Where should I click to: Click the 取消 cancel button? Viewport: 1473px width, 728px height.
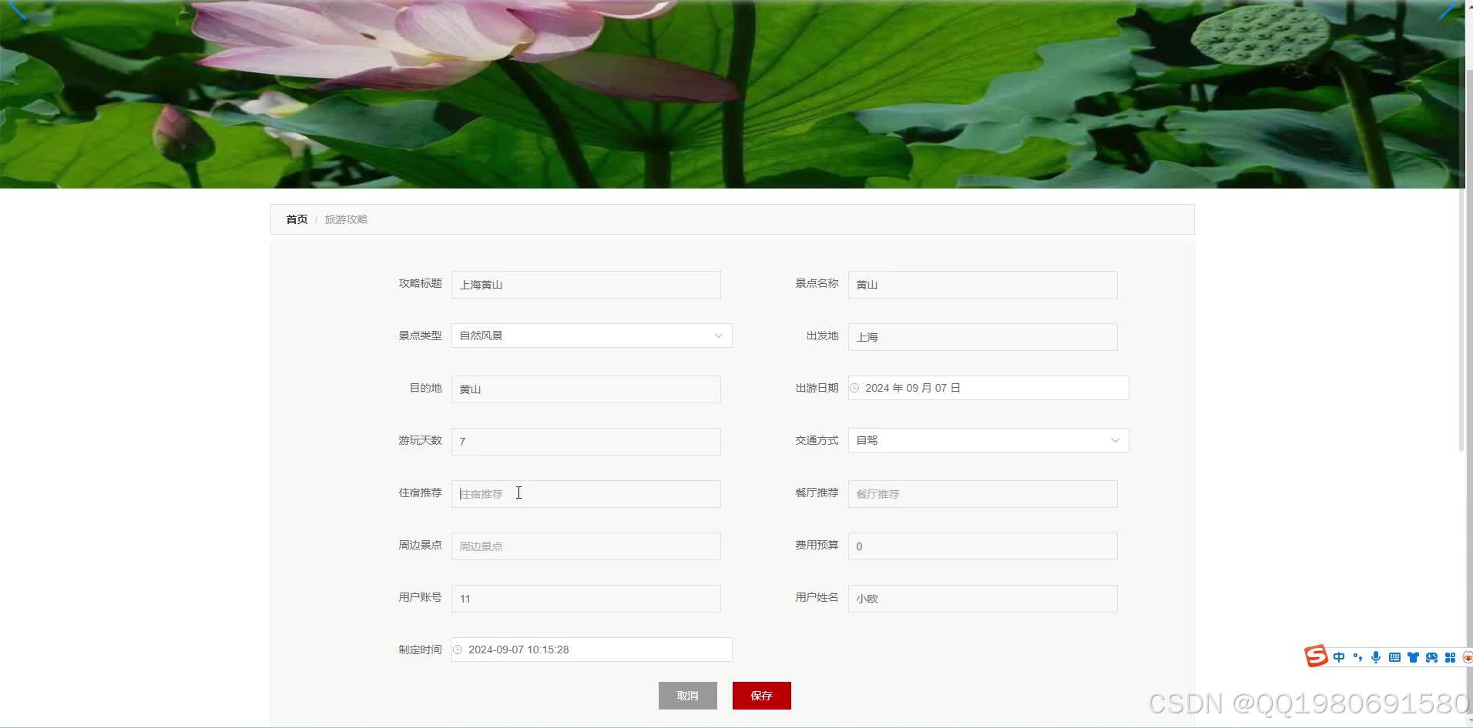click(x=686, y=695)
